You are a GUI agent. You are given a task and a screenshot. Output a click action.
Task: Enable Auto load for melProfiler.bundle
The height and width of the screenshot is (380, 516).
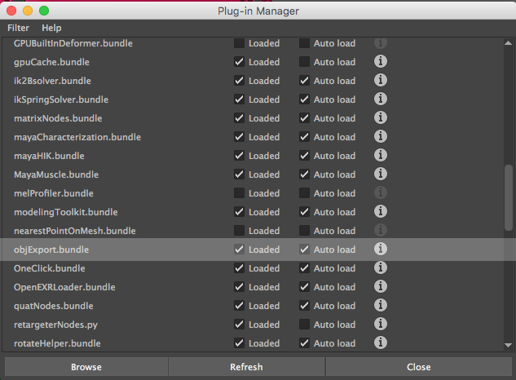pyautogui.click(x=304, y=193)
